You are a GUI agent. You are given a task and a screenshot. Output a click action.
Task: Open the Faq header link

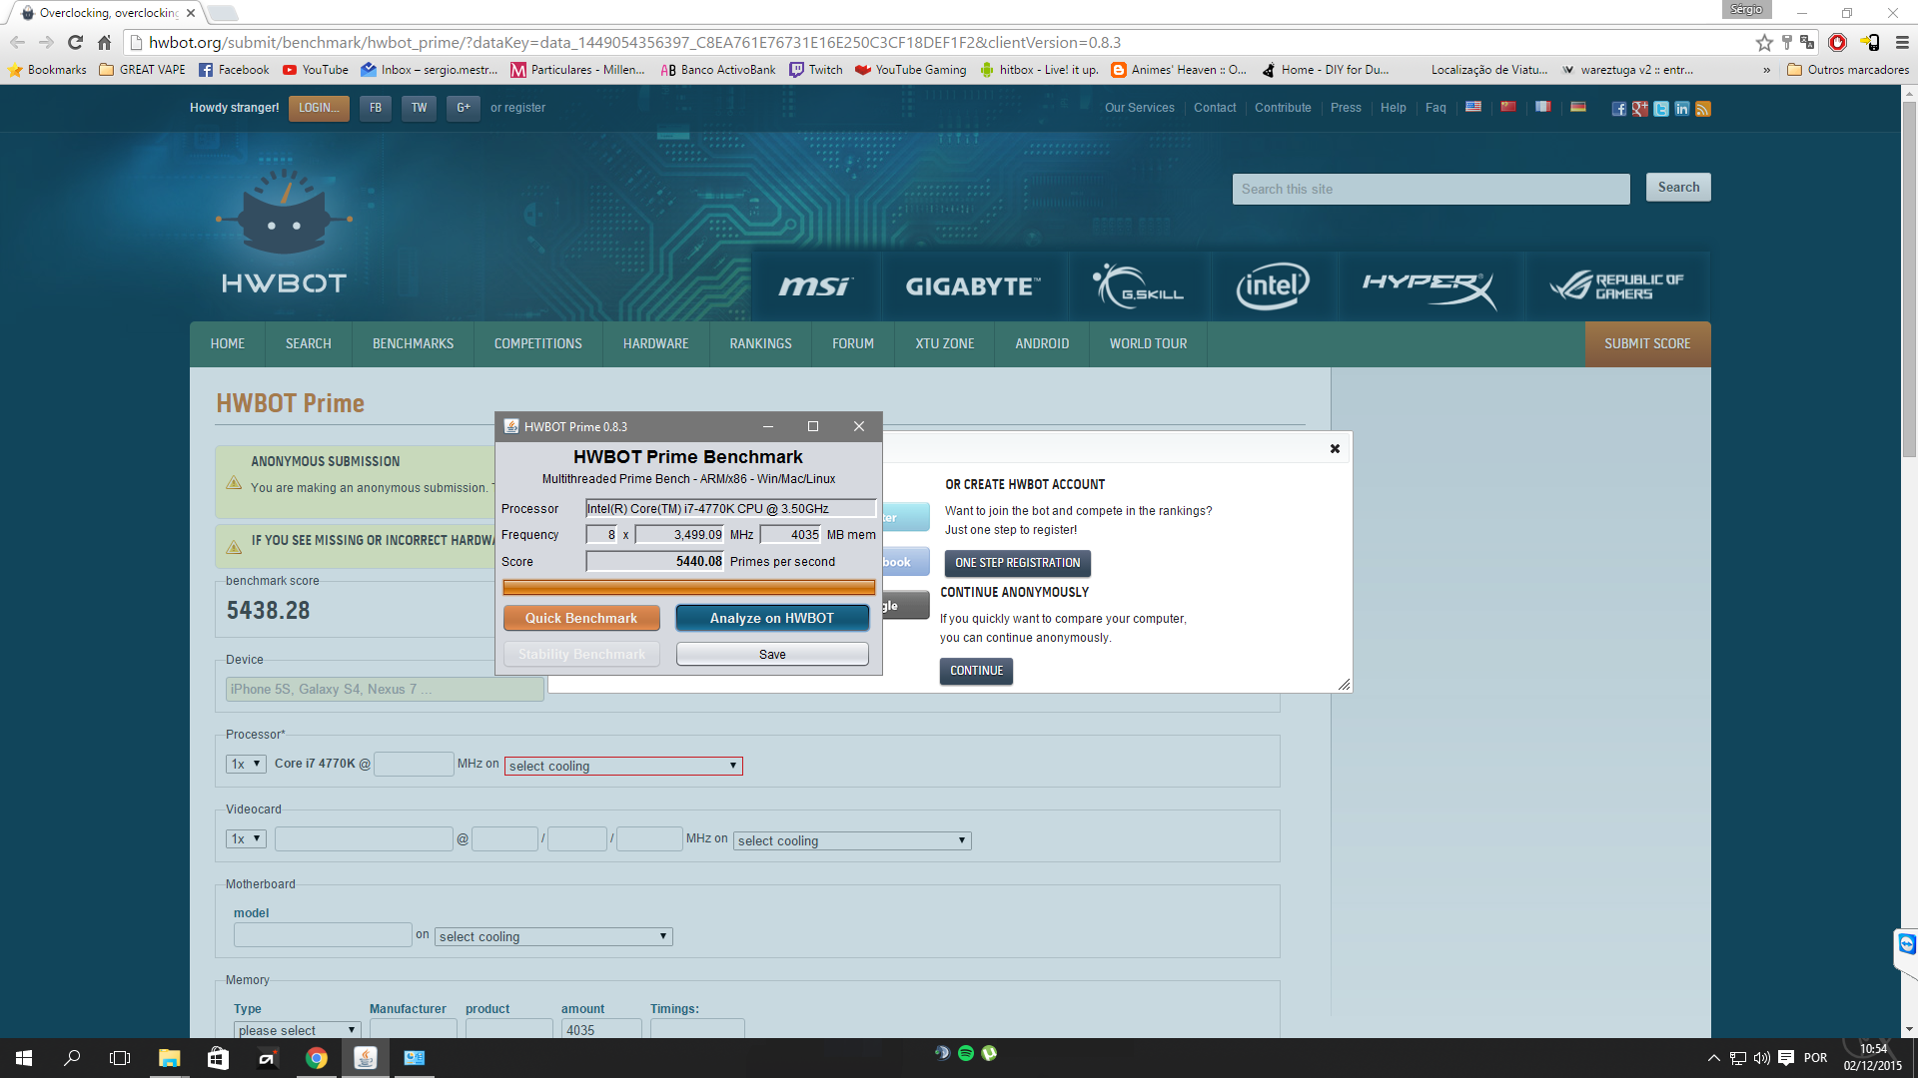coord(1436,108)
